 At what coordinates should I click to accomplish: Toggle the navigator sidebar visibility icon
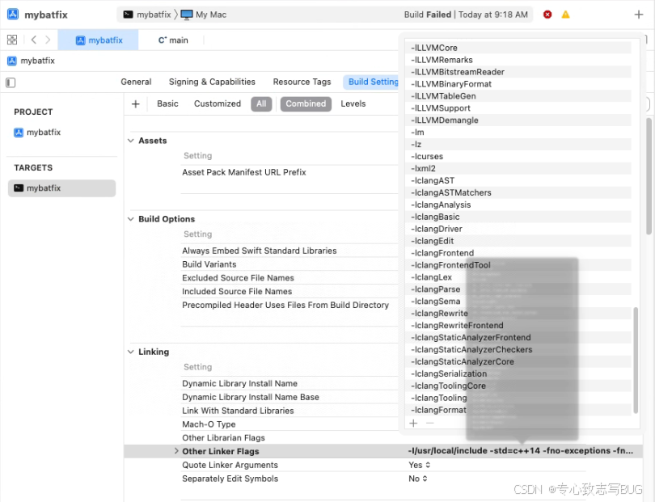[x=11, y=82]
